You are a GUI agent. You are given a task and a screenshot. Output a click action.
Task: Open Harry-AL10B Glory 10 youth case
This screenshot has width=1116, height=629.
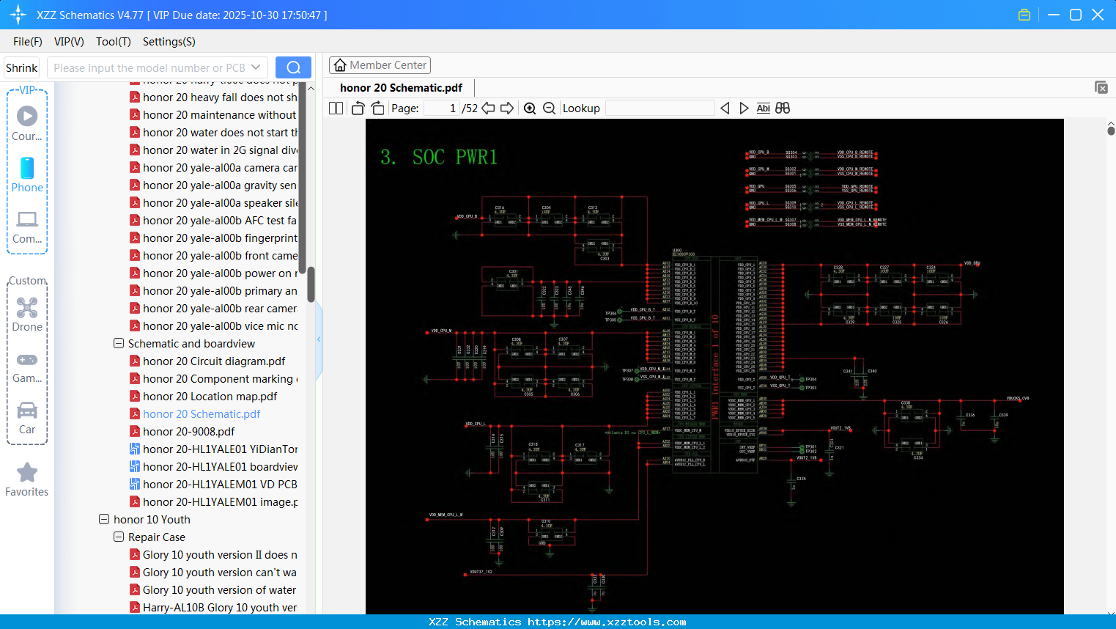point(214,608)
